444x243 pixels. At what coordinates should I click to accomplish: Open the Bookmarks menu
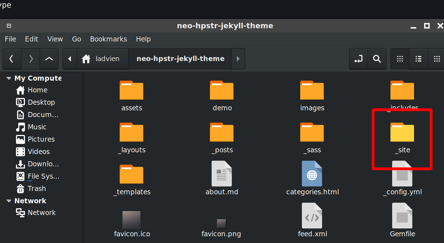108,39
